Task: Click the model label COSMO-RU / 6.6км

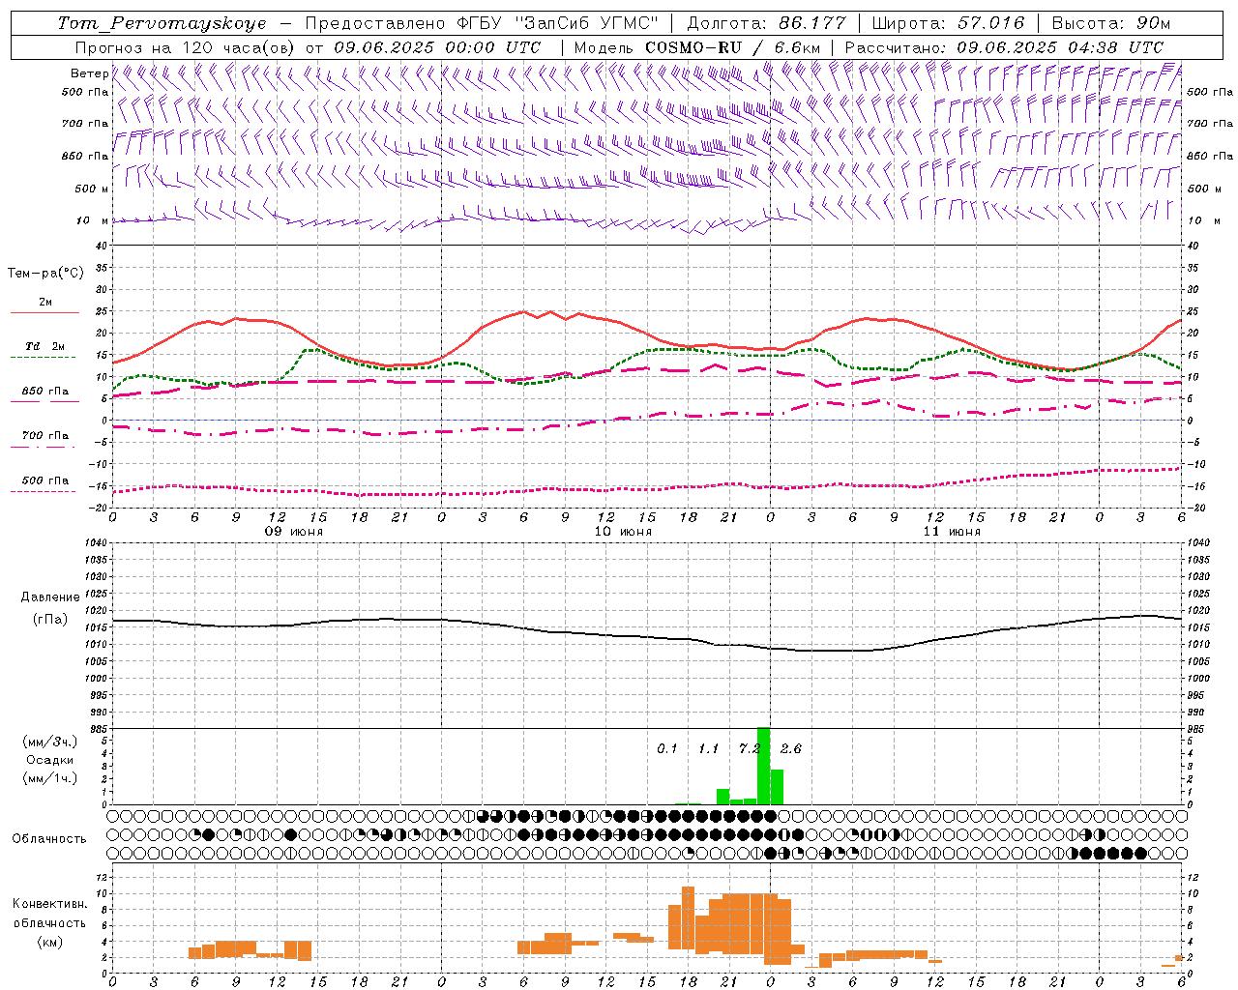Action: click(732, 47)
